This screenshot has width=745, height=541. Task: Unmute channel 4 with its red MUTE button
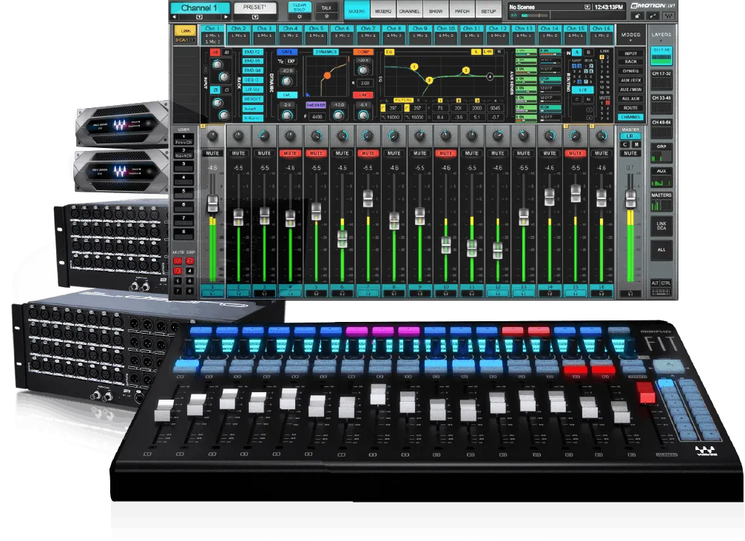tap(290, 153)
